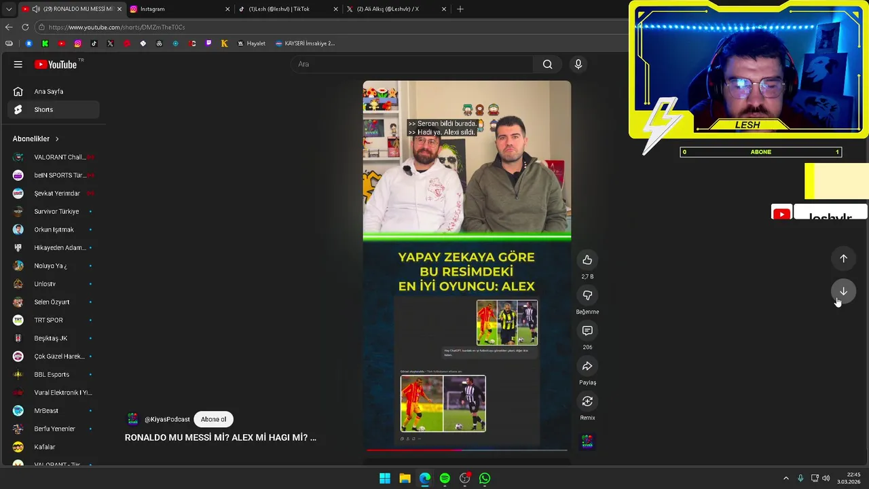Open WhatsApp from the taskbar
The height and width of the screenshot is (489, 869).
(x=485, y=478)
